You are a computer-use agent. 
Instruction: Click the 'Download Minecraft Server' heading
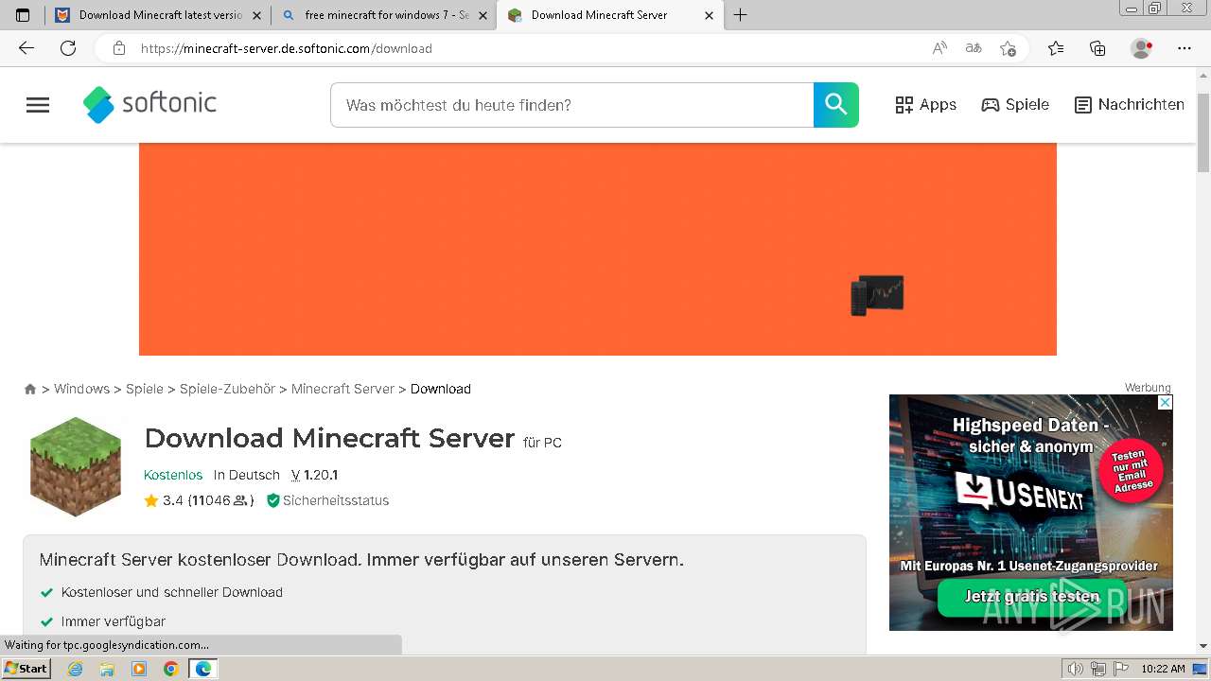[329, 438]
